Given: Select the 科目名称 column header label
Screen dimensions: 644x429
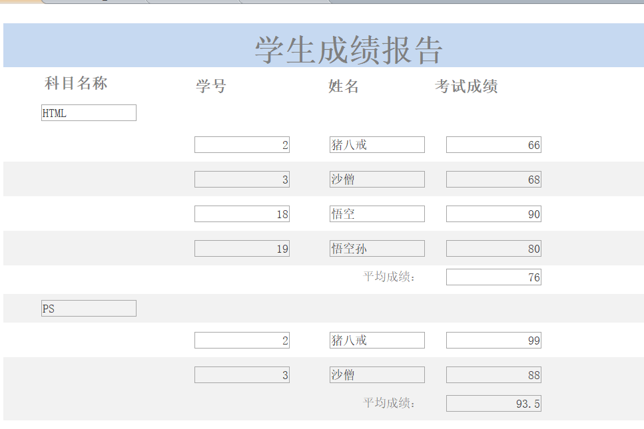Looking at the screenshot, I should [x=76, y=83].
